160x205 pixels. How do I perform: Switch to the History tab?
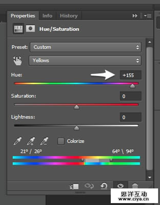[69, 16]
